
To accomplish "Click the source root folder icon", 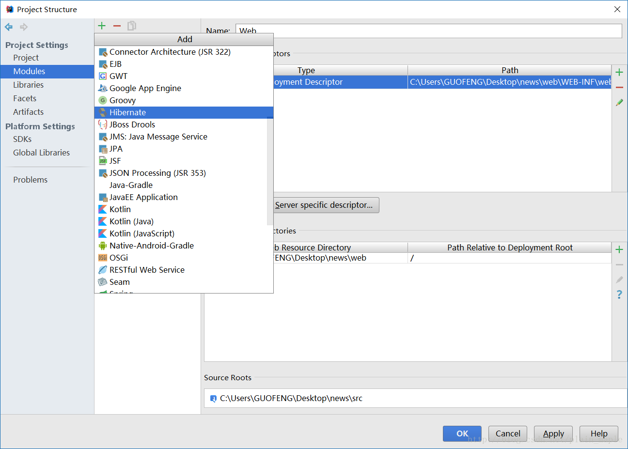I will (213, 399).
